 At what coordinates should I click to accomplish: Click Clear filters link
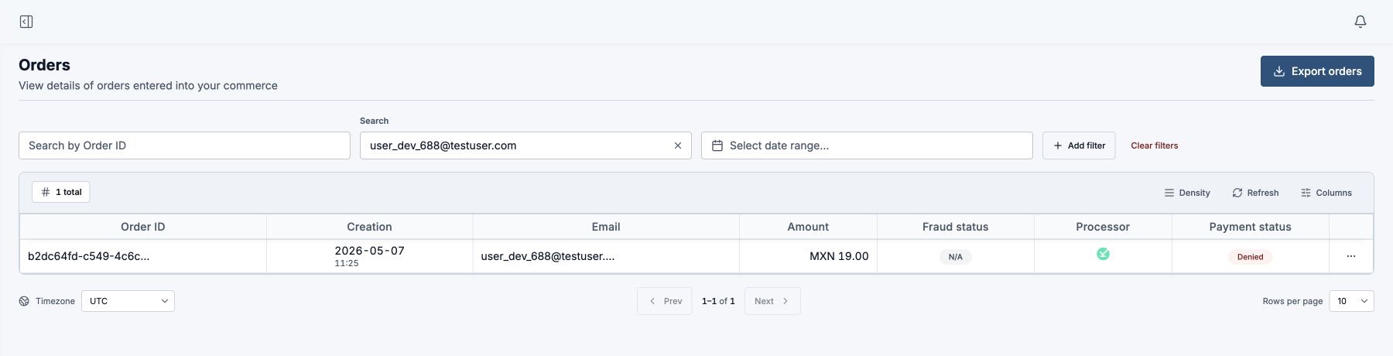click(x=1154, y=145)
